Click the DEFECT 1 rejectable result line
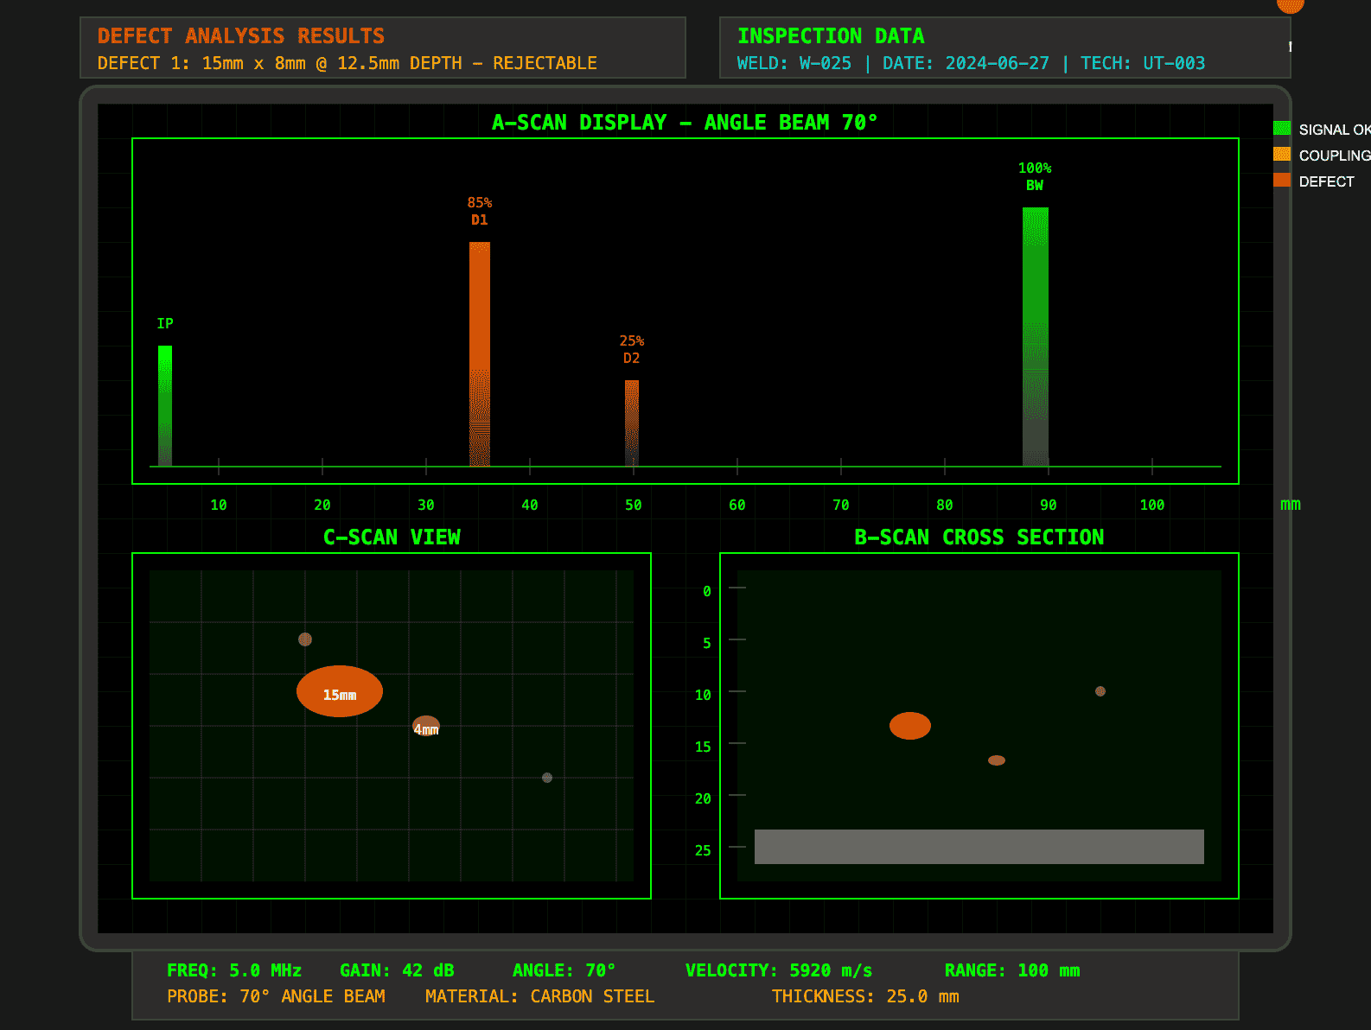The image size is (1371, 1030). [348, 63]
